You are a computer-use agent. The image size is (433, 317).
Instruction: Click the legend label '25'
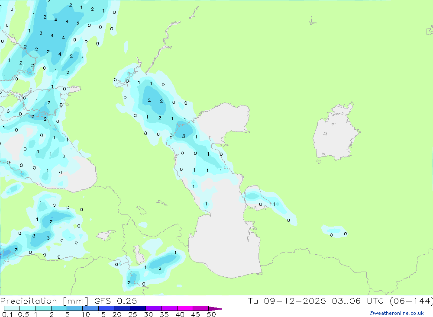pos(132,314)
